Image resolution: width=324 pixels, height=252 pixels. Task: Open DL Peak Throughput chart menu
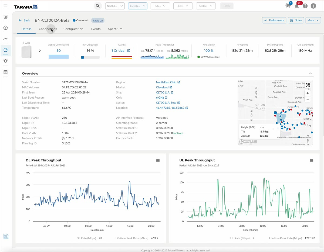click(x=158, y=161)
